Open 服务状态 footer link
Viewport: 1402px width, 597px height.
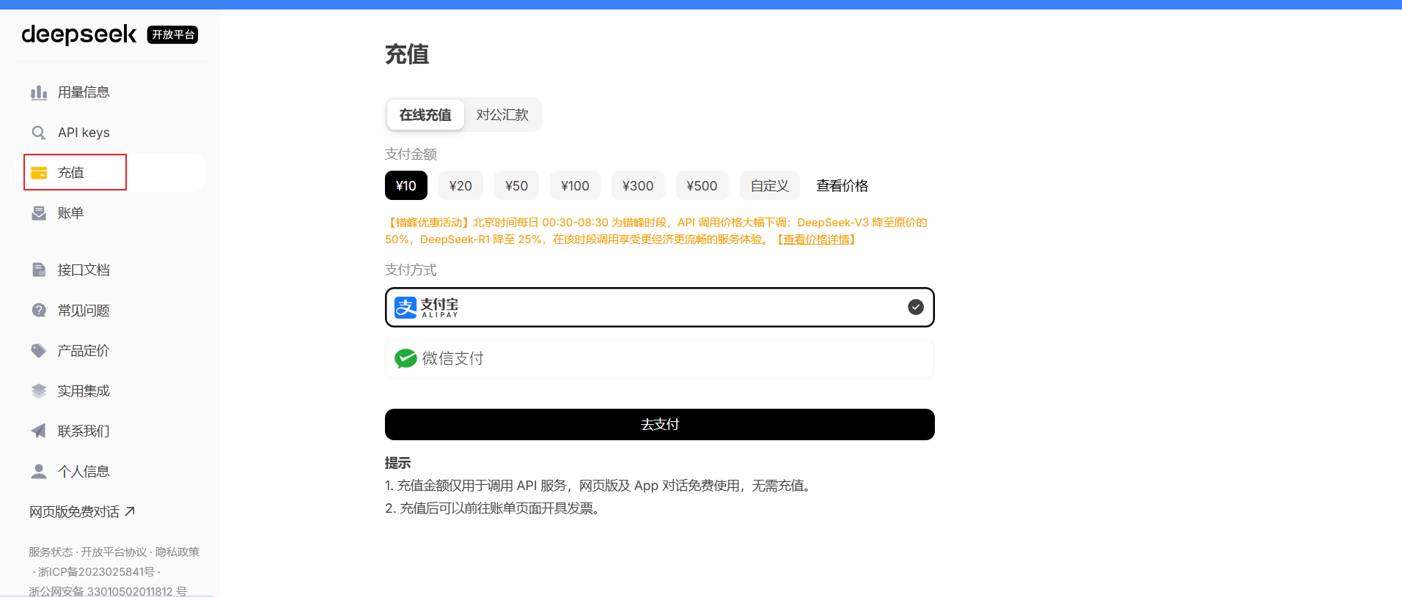pos(51,552)
